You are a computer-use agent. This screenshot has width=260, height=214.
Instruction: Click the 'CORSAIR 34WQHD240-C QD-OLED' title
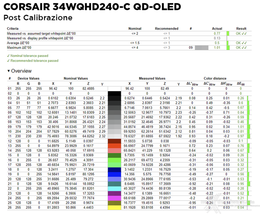point(92,7)
